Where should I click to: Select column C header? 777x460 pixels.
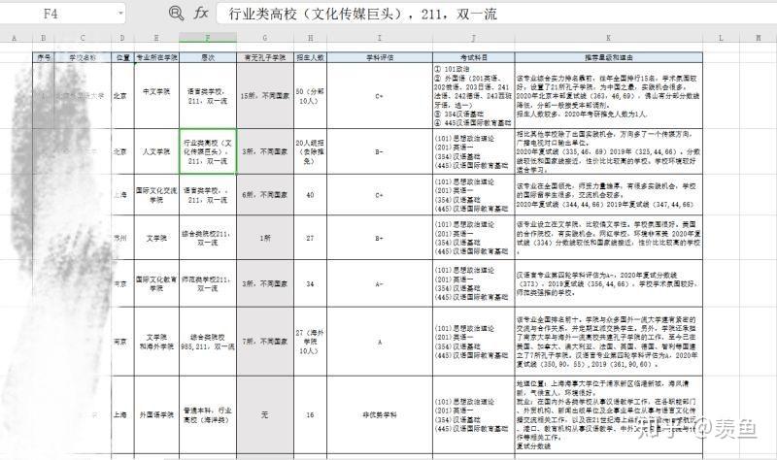click(83, 38)
